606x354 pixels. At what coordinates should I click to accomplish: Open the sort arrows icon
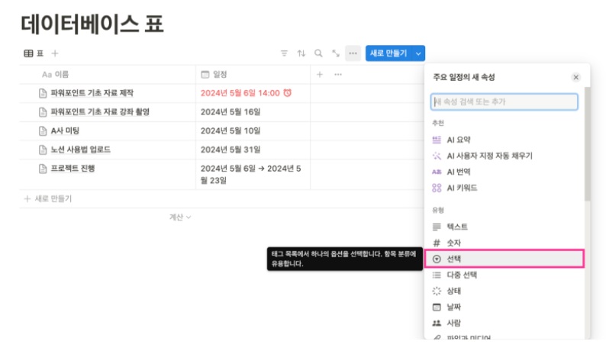[x=301, y=53]
